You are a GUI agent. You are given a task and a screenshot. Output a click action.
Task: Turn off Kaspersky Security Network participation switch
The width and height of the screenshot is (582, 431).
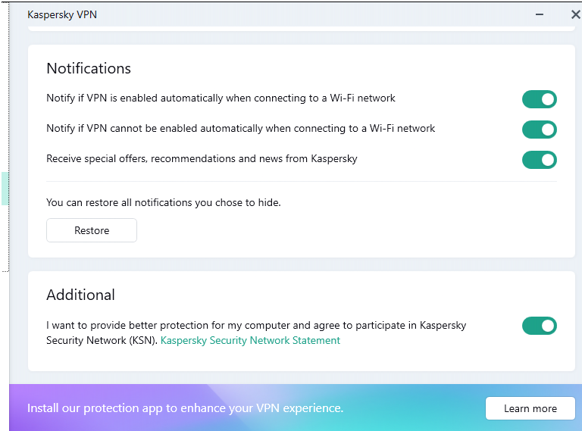[539, 326]
